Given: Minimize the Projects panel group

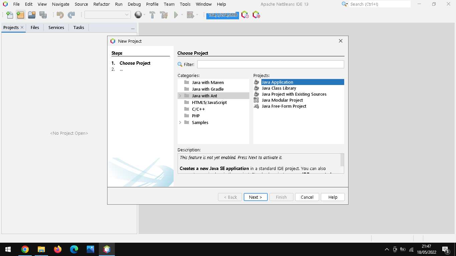Looking at the screenshot, I should (133, 29).
